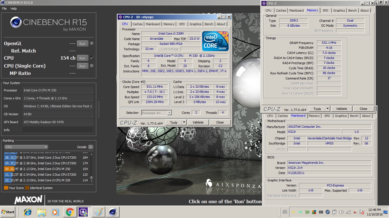Click the ranking list scrollbar
The height and width of the screenshot is (218, 389).
(x=91, y=167)
